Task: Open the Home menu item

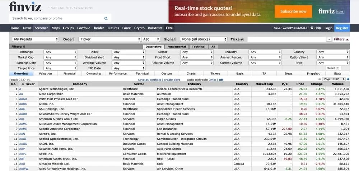Action: (15, 28)
